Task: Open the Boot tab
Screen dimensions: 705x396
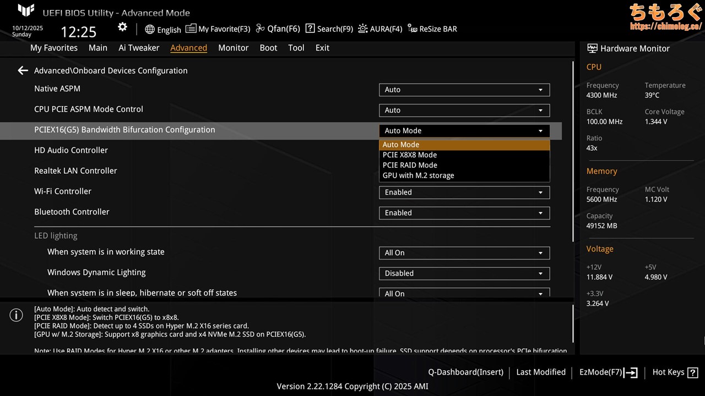Action: pyautogui.click(x=268, y=48)
